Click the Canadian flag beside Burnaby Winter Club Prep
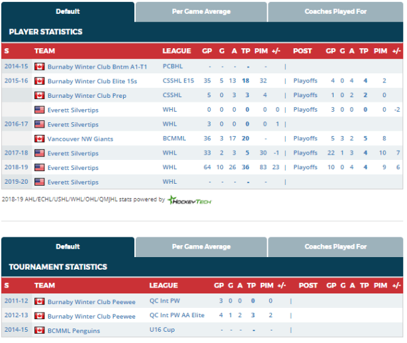Screen dimensions: 407x343 (39, 95)
